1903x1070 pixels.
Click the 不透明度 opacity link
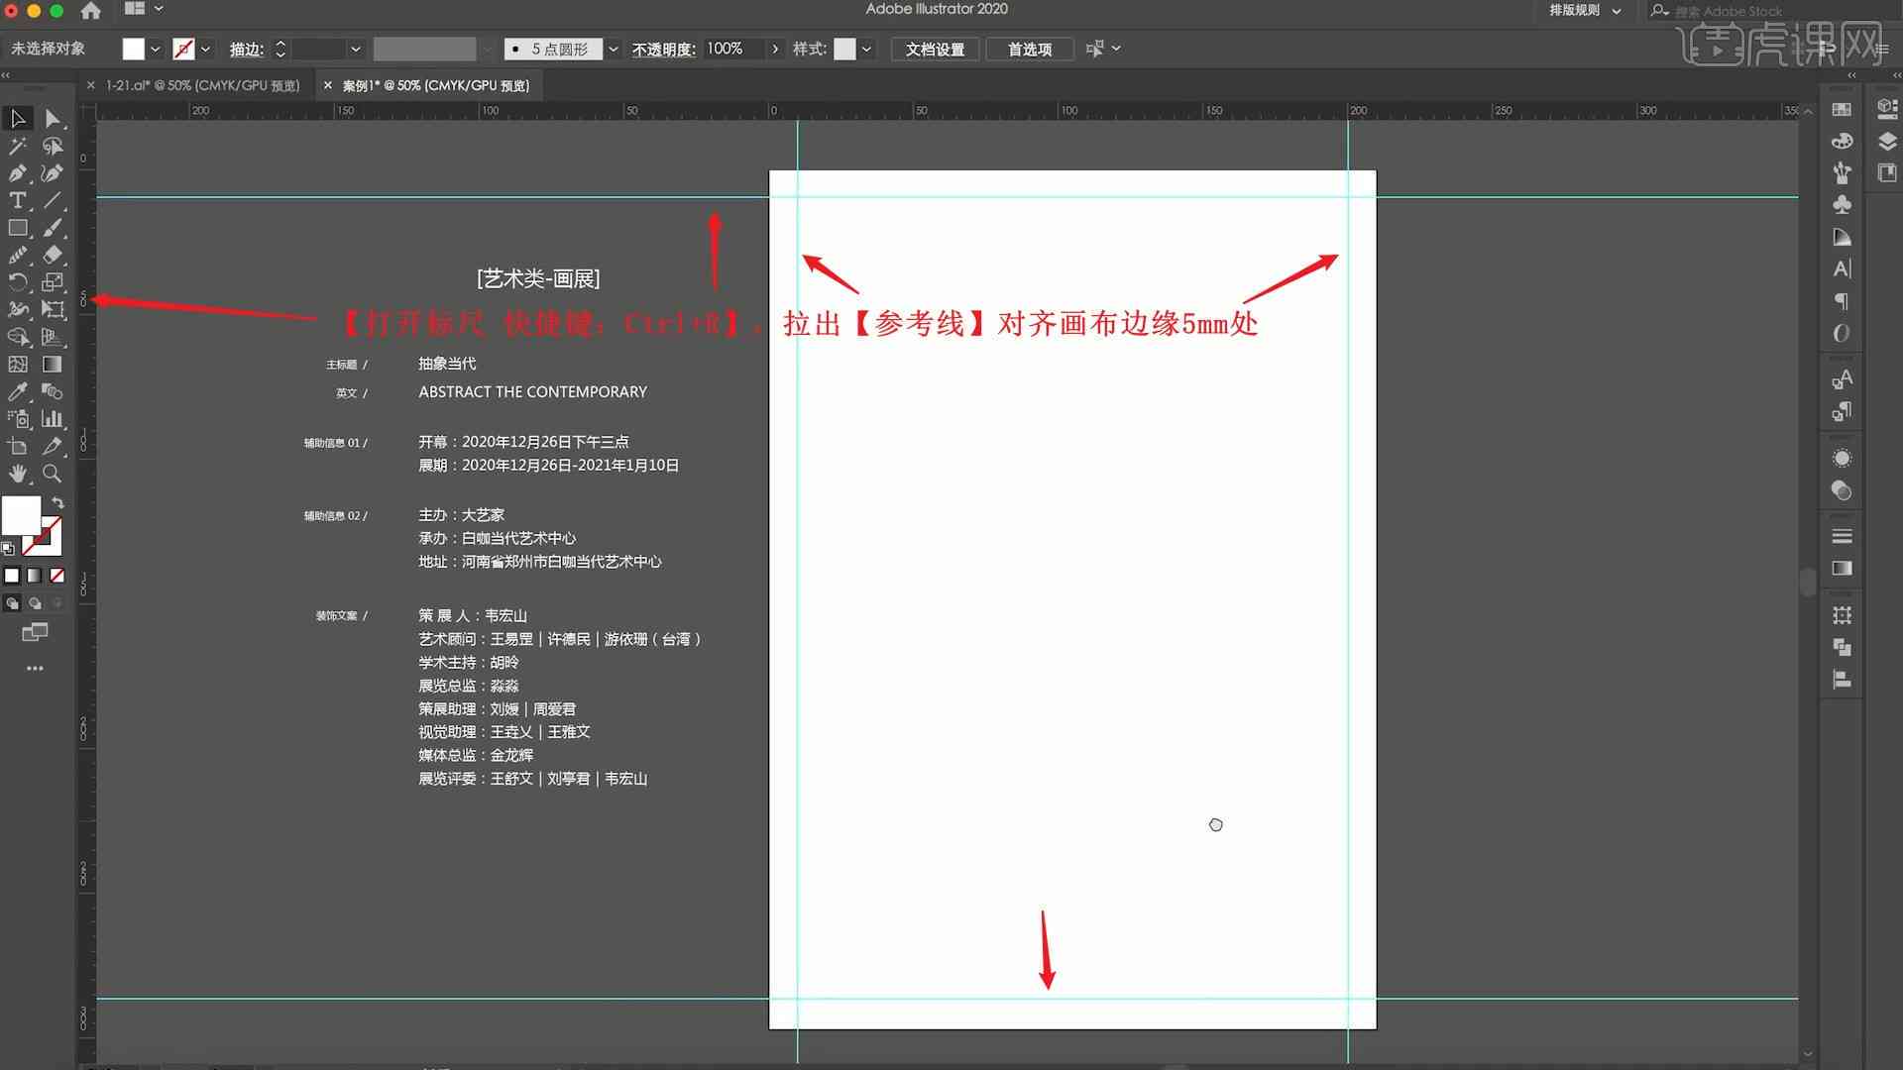663,49
